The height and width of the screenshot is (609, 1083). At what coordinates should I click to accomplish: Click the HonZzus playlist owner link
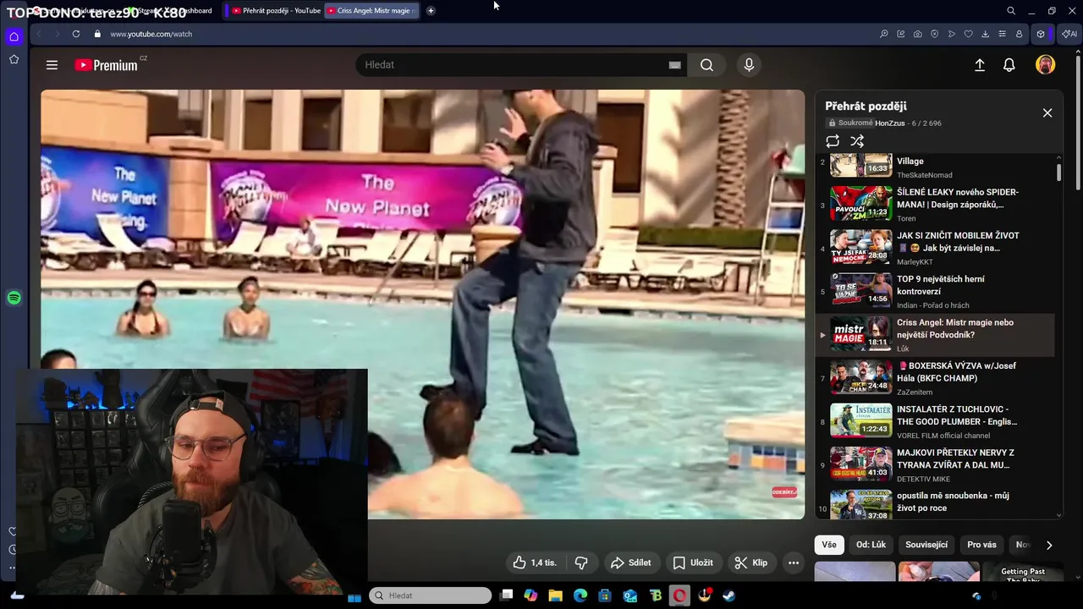[x=890, y=123]
